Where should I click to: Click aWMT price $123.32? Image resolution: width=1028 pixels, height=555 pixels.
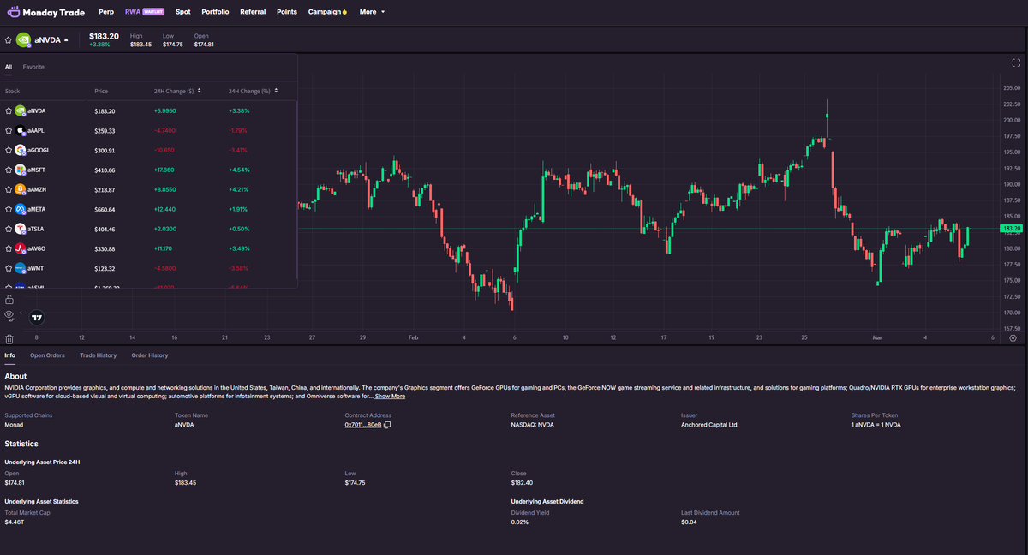105,268
